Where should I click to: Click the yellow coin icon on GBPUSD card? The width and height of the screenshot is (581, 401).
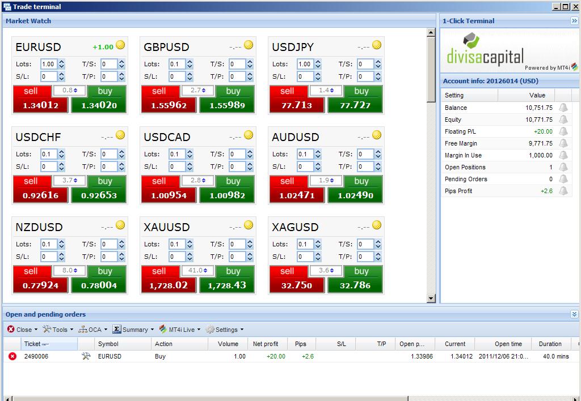(x=249, y=45)
